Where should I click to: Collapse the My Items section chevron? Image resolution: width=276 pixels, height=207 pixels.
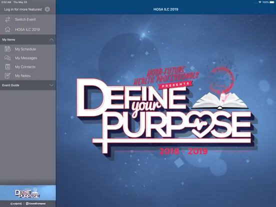point(51,39)
